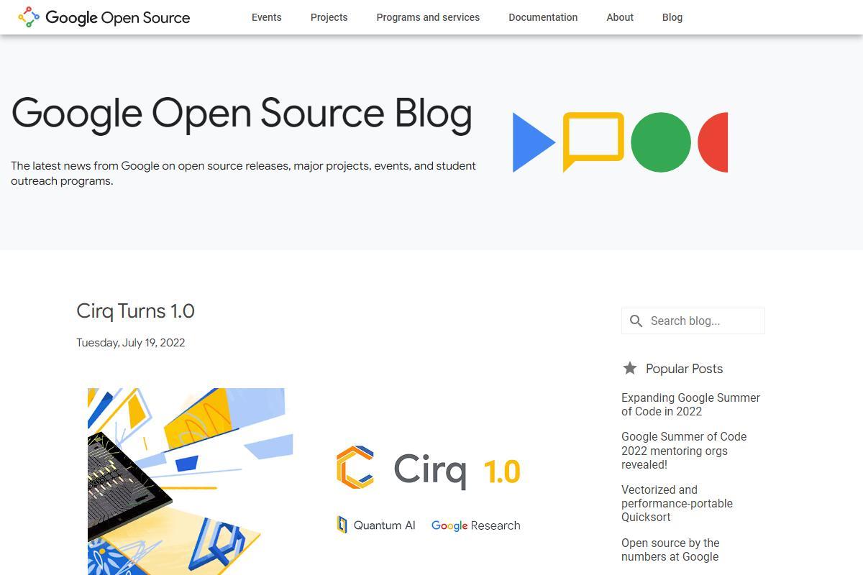863x575 pixels.
Task: Click the quantum chip illustration image
Action: click(x=190, y=482)
